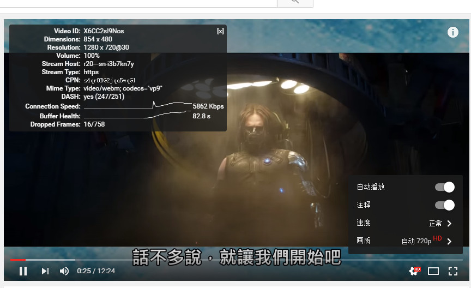Click the Dropped Frames value 16/758

(94, 124)
